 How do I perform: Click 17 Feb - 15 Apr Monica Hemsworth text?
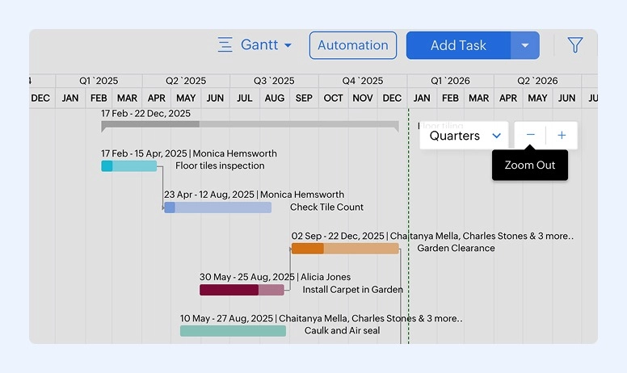pos(189,153)
